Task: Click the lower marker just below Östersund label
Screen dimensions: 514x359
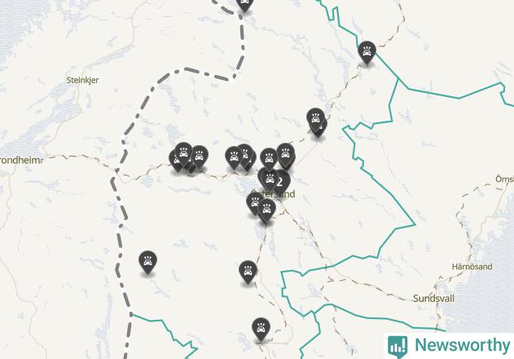Action: 266,210
